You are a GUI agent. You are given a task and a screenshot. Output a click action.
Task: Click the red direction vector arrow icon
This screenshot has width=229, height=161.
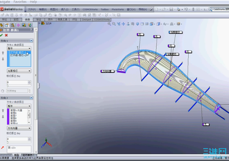2,148
